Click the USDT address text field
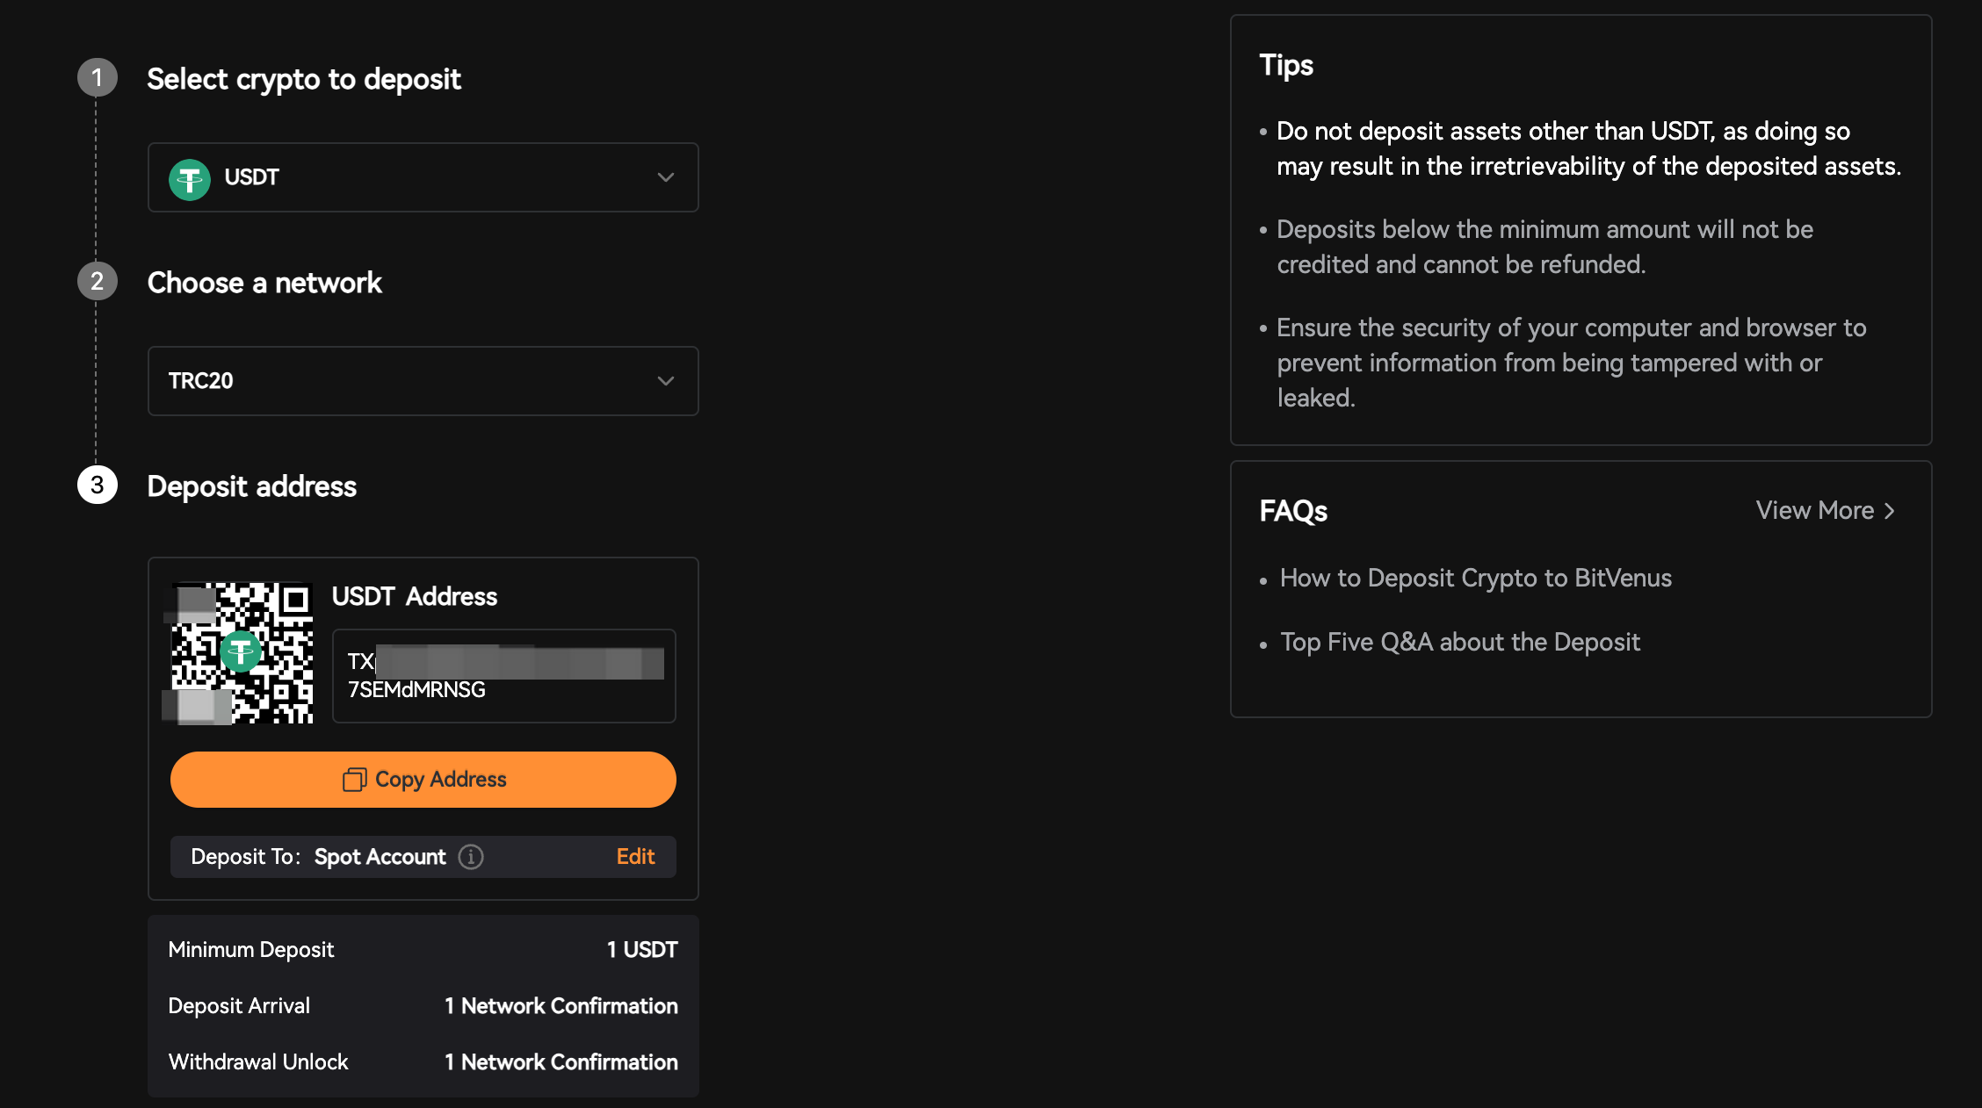Viewport: 1982px width, 1108px height. coord(504,676)
